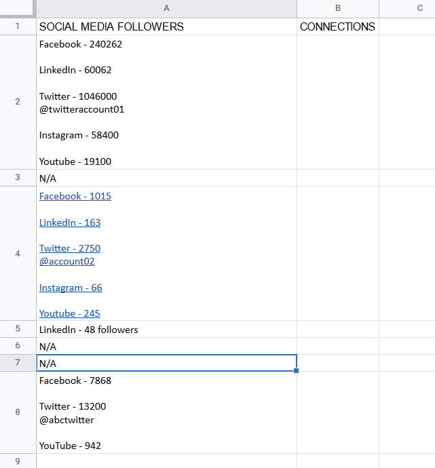This screenshot has width=435, height=468.
Task: Click the select-all corner box
Action: [x=18, y=8]
